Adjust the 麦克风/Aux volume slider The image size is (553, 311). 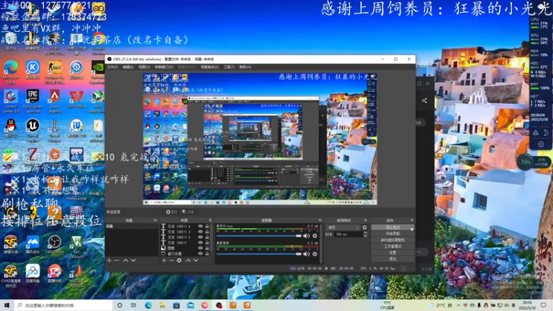[x=259, y=236]
